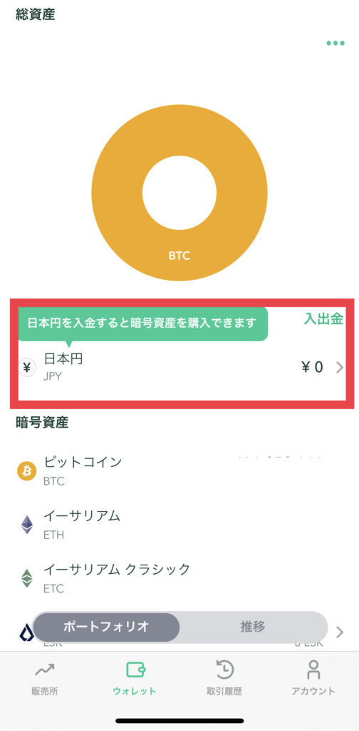Image resolution: width=359 pixels, height=731 pixels.
Task: Expand the 日本円 row chevron
Action: (x=340, y=368)
